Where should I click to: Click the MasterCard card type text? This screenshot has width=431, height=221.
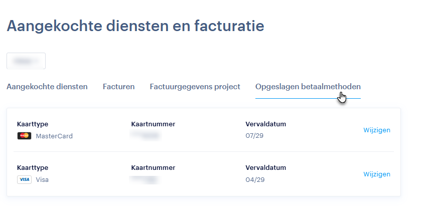coord(54,136)
